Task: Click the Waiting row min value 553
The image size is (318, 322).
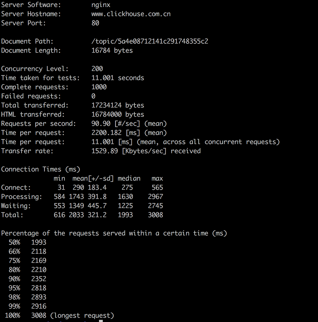Action: 59,206
